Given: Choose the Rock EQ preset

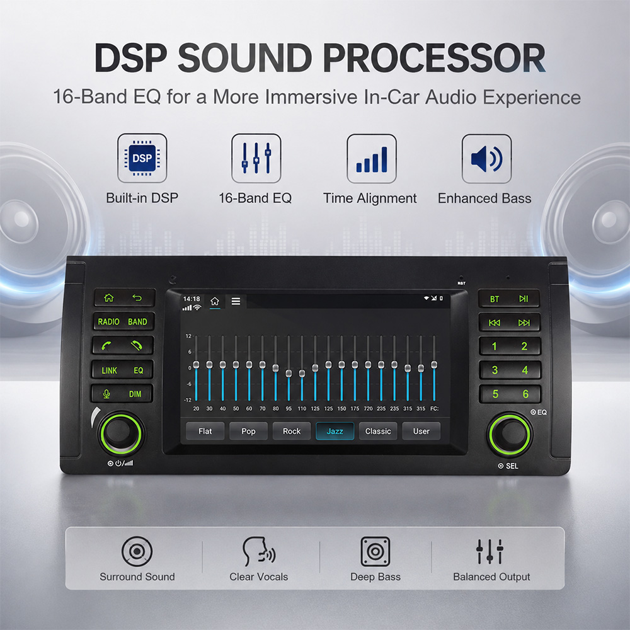Looking at the screenshot, I should coord(292,431).
